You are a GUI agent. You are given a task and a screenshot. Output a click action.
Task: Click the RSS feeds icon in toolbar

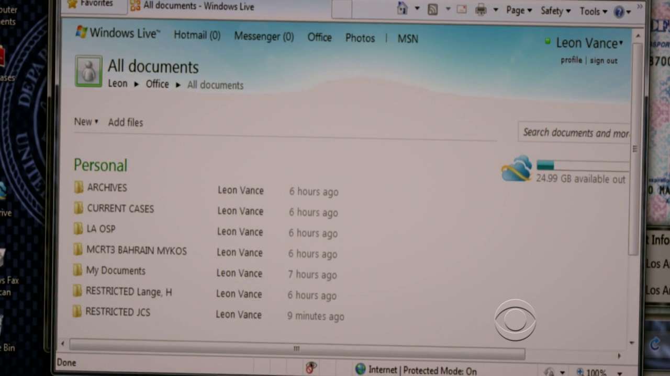(433, 9)
